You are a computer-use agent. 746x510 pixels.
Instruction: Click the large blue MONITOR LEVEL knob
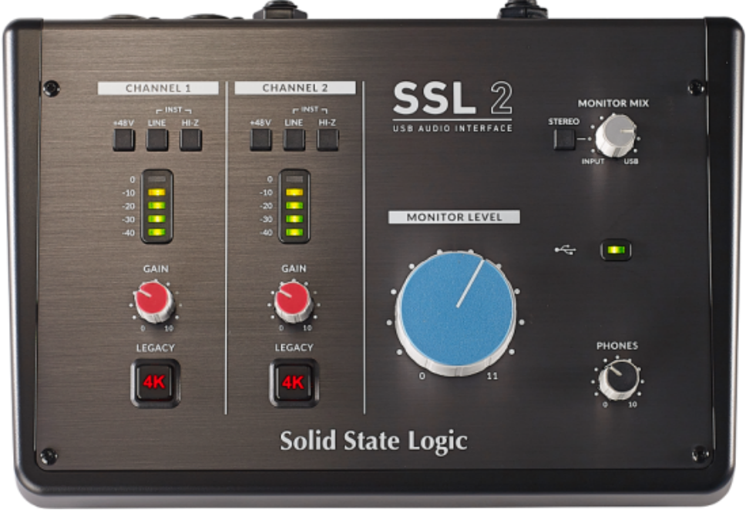pyautogui.click(x=457, y=313)
